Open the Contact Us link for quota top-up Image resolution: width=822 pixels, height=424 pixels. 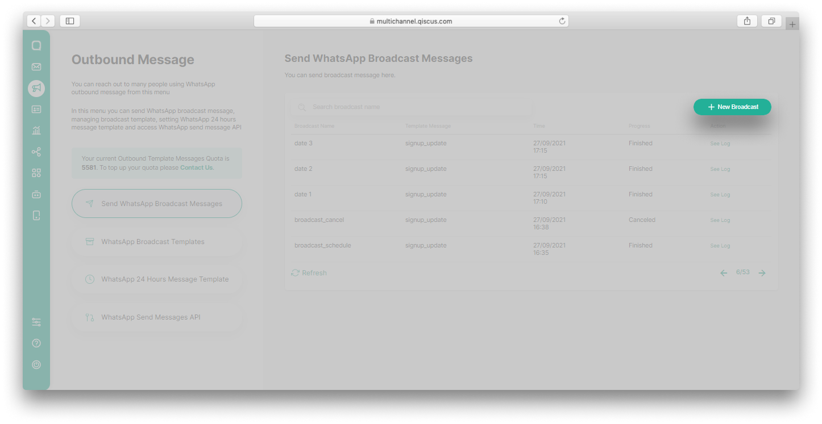pos(197,167)
